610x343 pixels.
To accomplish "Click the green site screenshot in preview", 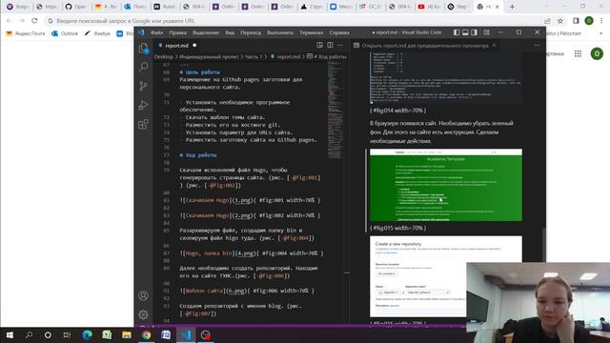I will pos(446,185).
